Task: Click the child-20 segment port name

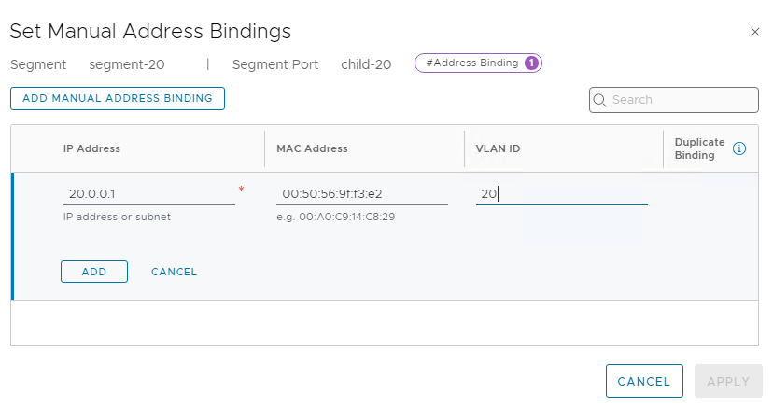Action: pos(366,64)
